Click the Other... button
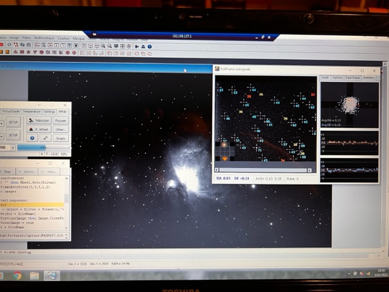Viewport: 389px width, 292px height. [x=61, y=130]
